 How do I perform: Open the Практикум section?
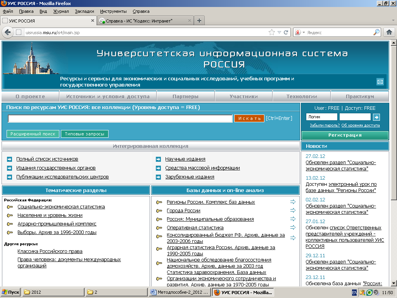pos(360,97)
